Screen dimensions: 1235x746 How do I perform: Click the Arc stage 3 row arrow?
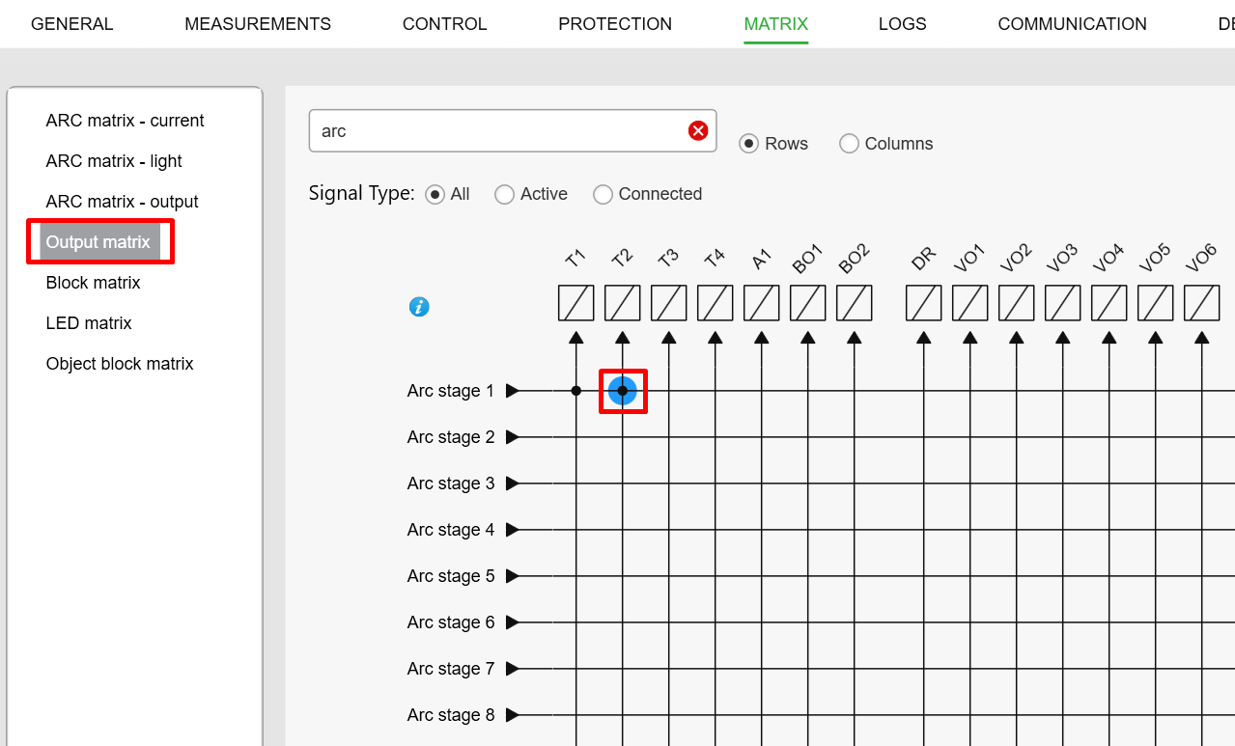point(513,484)
